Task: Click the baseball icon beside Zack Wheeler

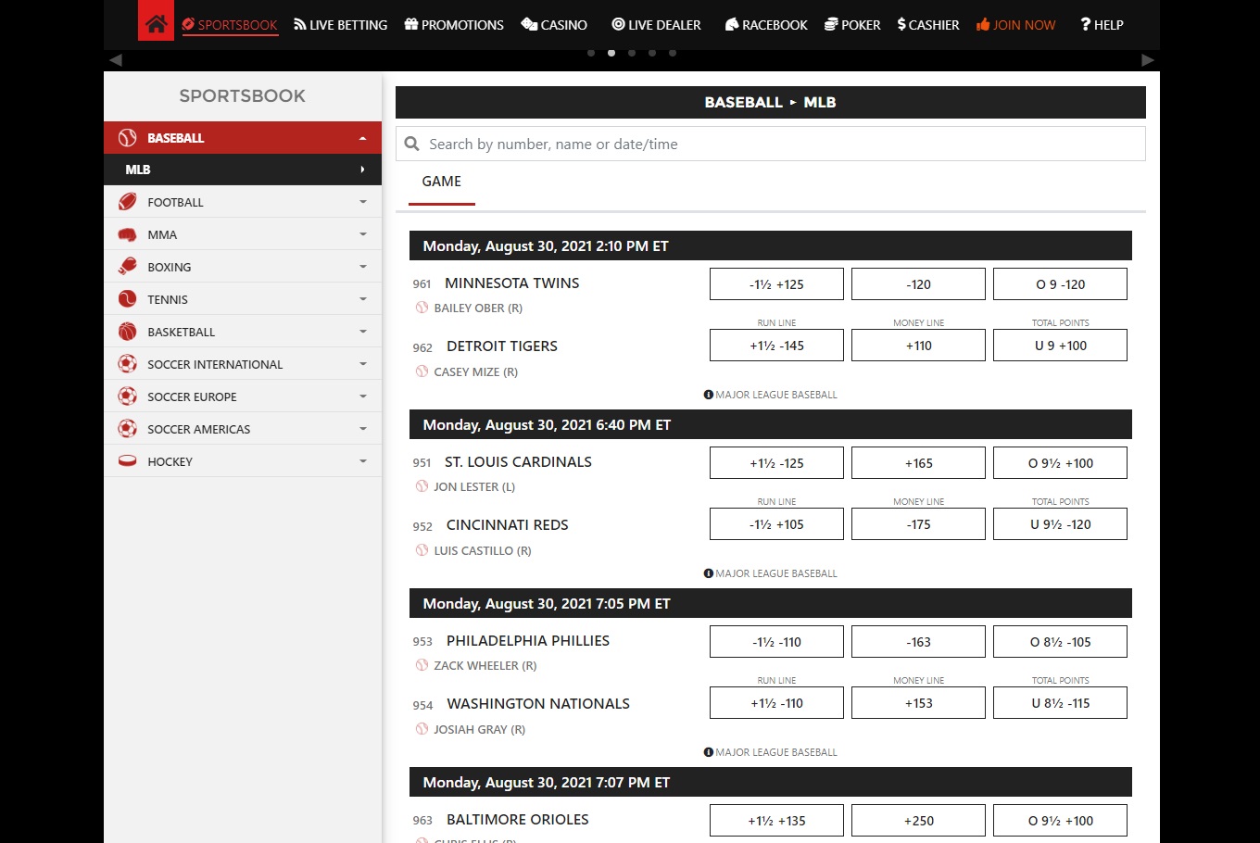Action: tap(422, 665)
